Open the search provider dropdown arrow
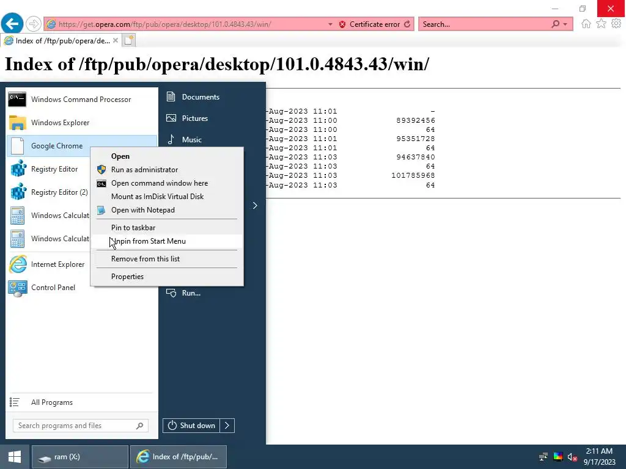 (565, 24)
